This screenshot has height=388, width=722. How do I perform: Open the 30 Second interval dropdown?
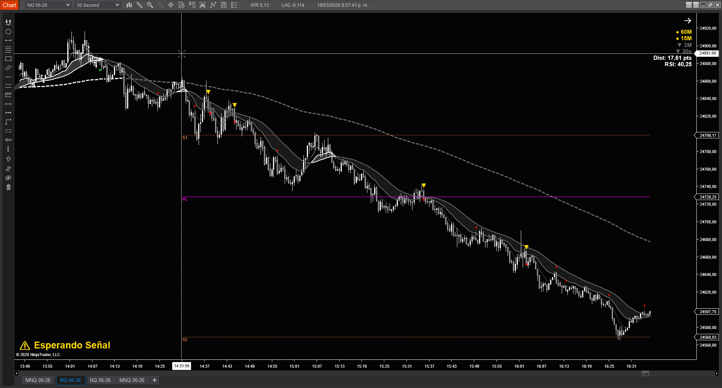click(97, 5)
